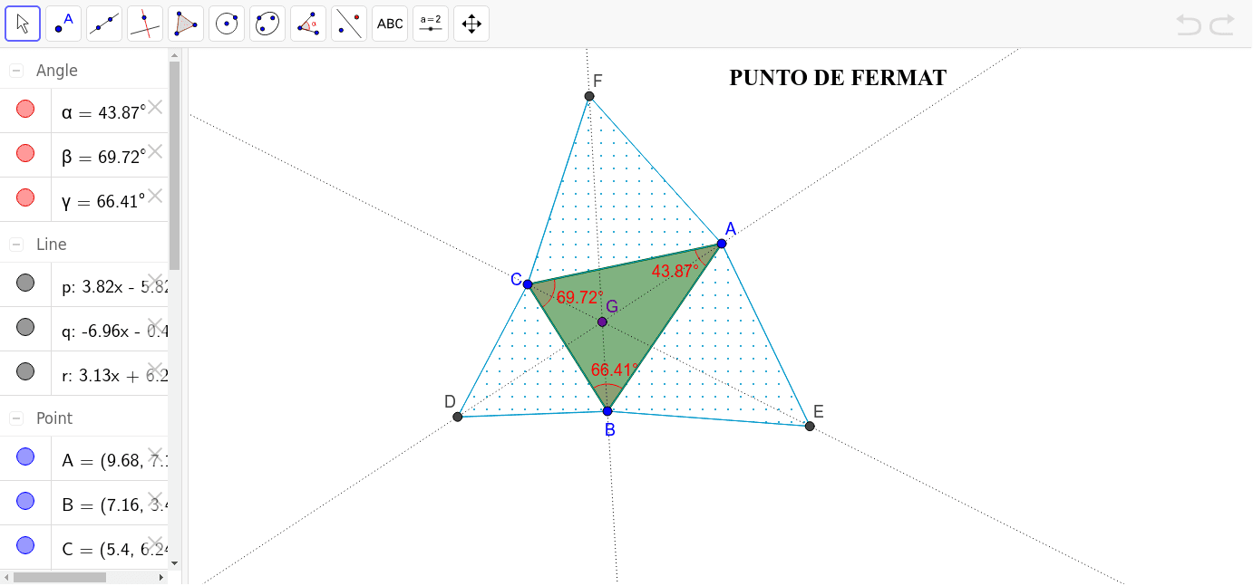Delete line q with its X
This screenshot has height=586, width=1253.
tap(155, 325)
